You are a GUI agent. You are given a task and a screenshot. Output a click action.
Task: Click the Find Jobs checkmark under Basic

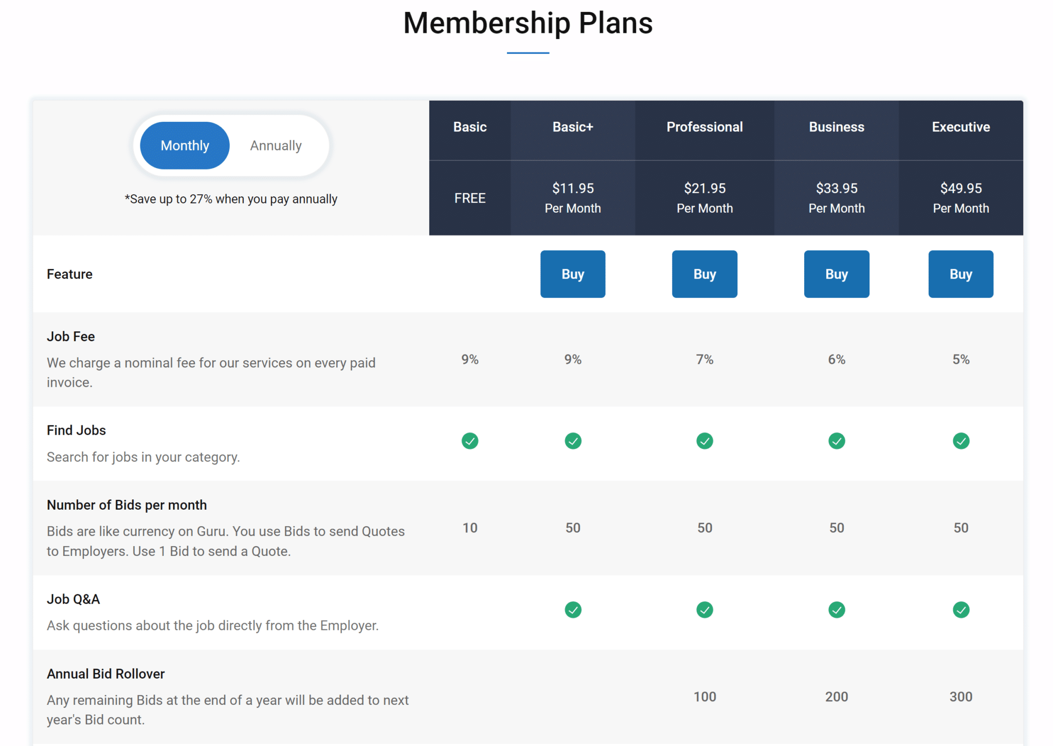pyautogui.click(x=469, y=441)
